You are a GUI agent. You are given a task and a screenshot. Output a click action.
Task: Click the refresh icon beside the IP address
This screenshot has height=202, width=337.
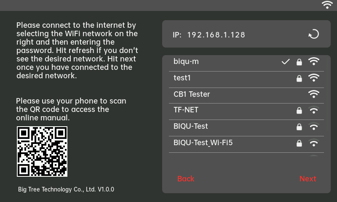[x=313, y=34]
